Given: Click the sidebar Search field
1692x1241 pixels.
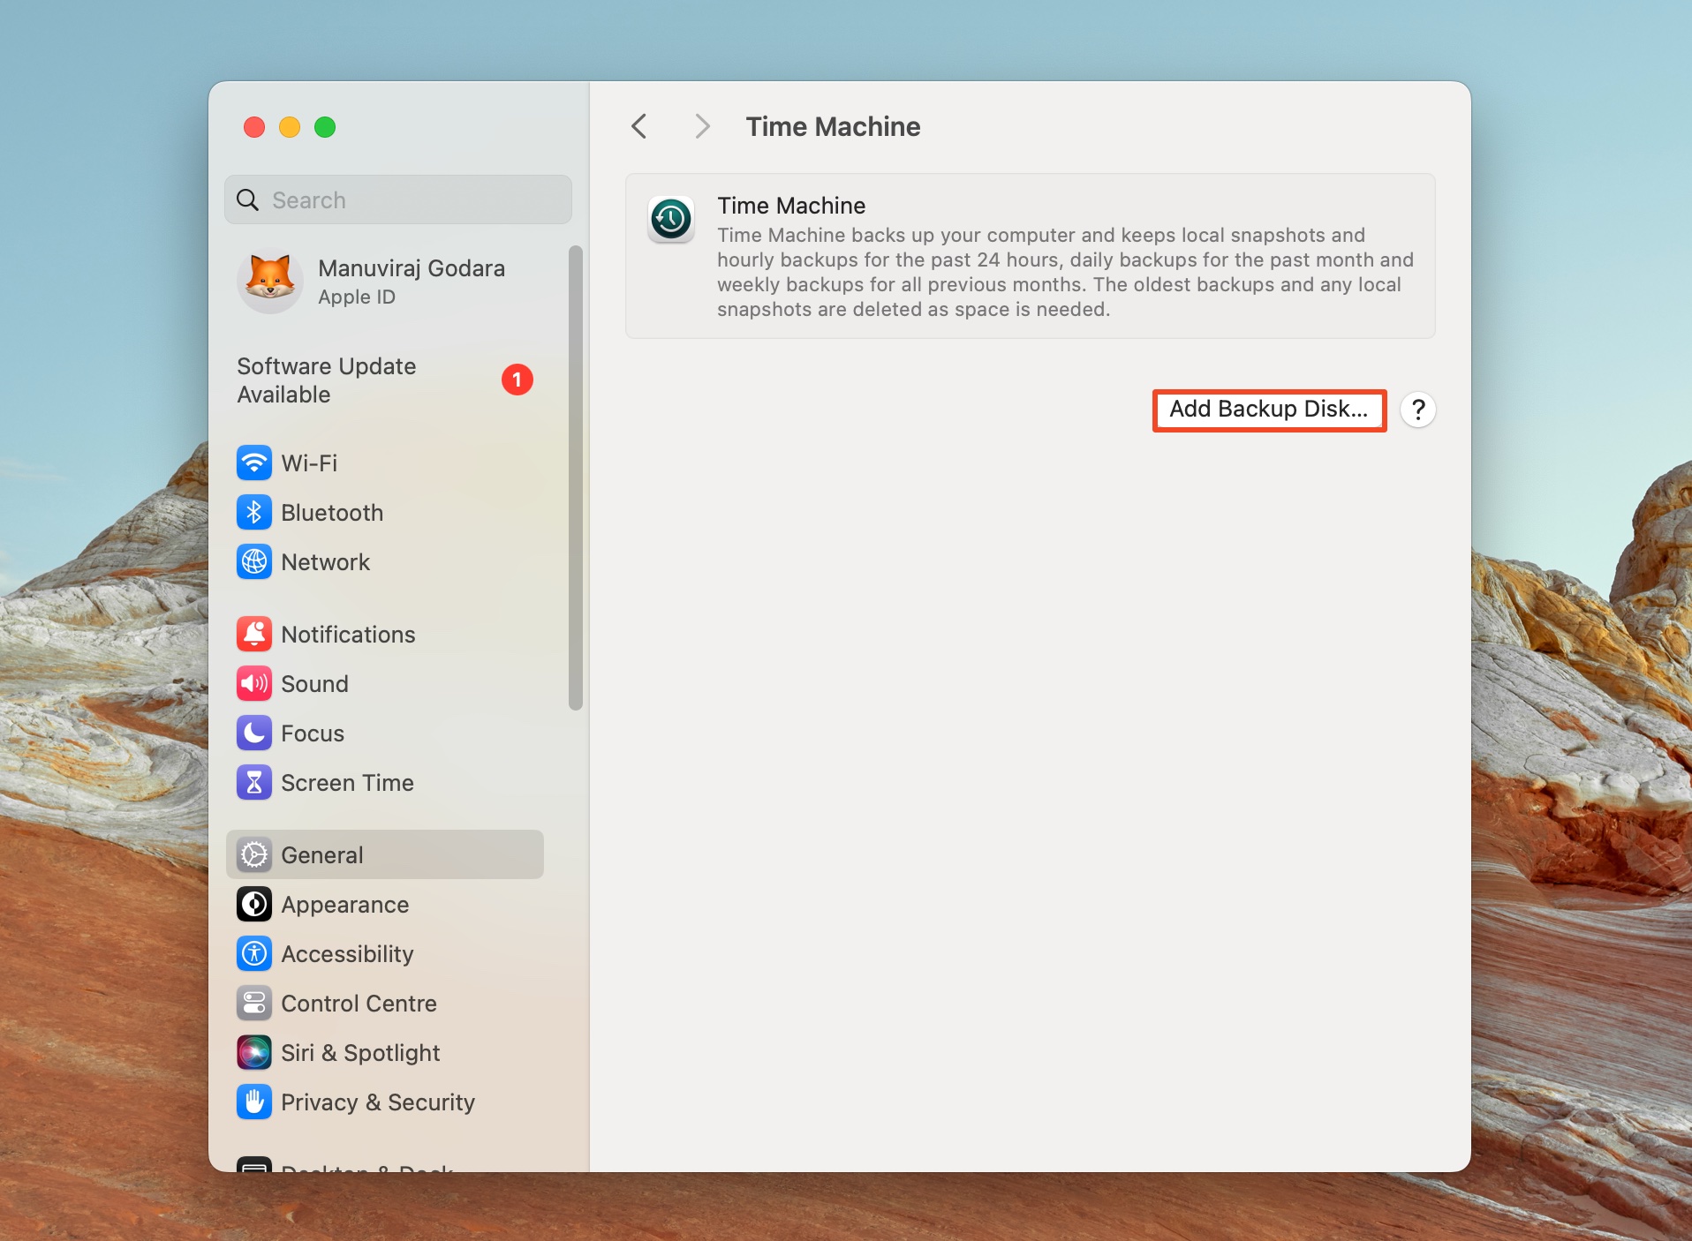Looking at the screenshot, I should click(x=399, y=200).
